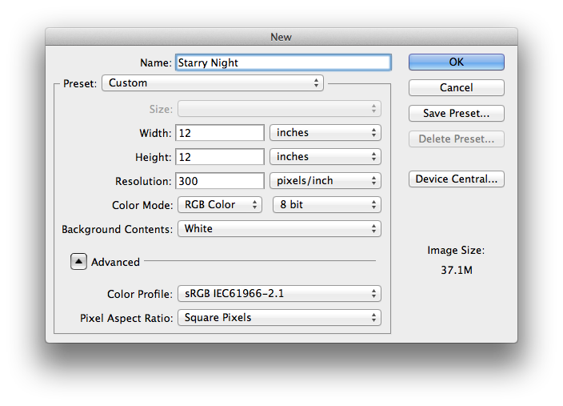Viewport: 563px width, 406px height.
Task: Open the Pixel Aspect Ratio dropdown
Action: point(279,318)
